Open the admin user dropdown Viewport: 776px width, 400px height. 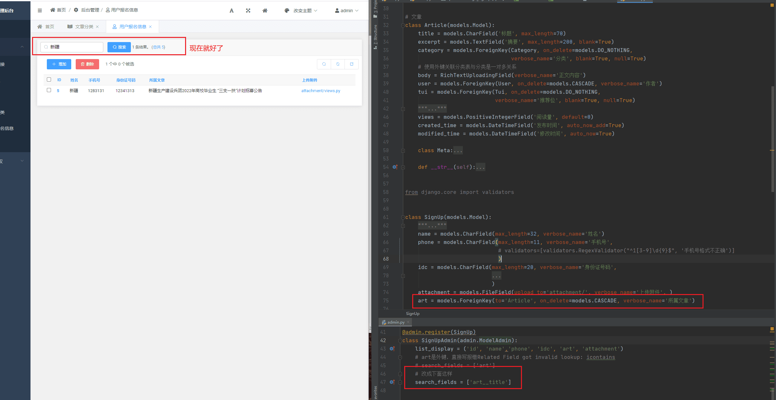346,11
